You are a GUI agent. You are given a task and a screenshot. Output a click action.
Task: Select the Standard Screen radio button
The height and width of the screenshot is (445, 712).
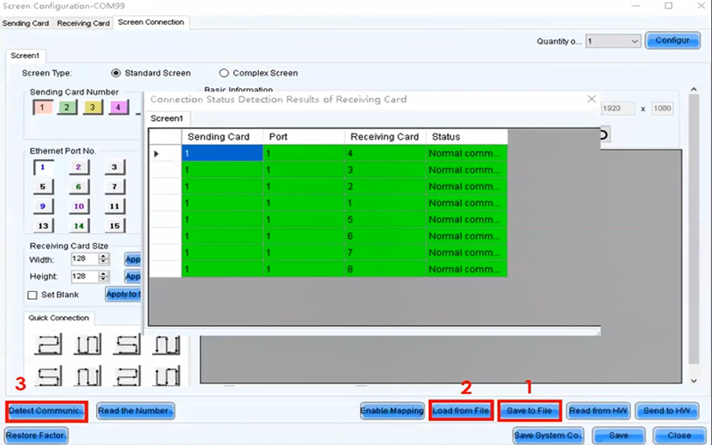point(116,73)
